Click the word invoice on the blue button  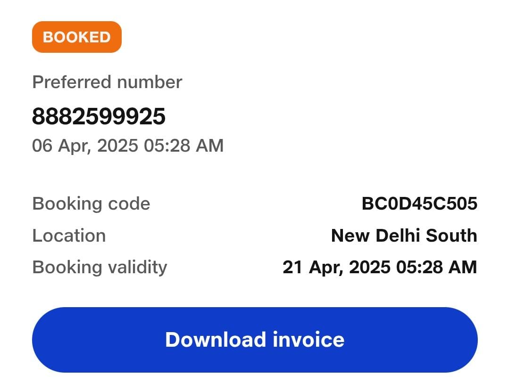point(308,340)
